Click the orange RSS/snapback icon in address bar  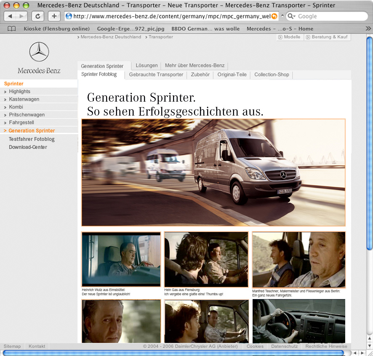274,16
